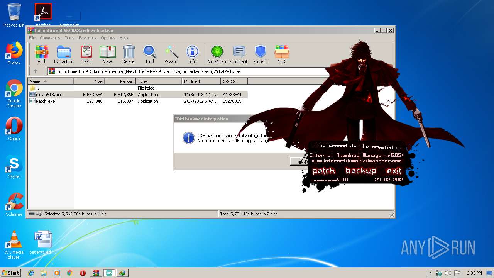
Task: Open Windows Explorer folder in taskbar
Action: (44, 273)
